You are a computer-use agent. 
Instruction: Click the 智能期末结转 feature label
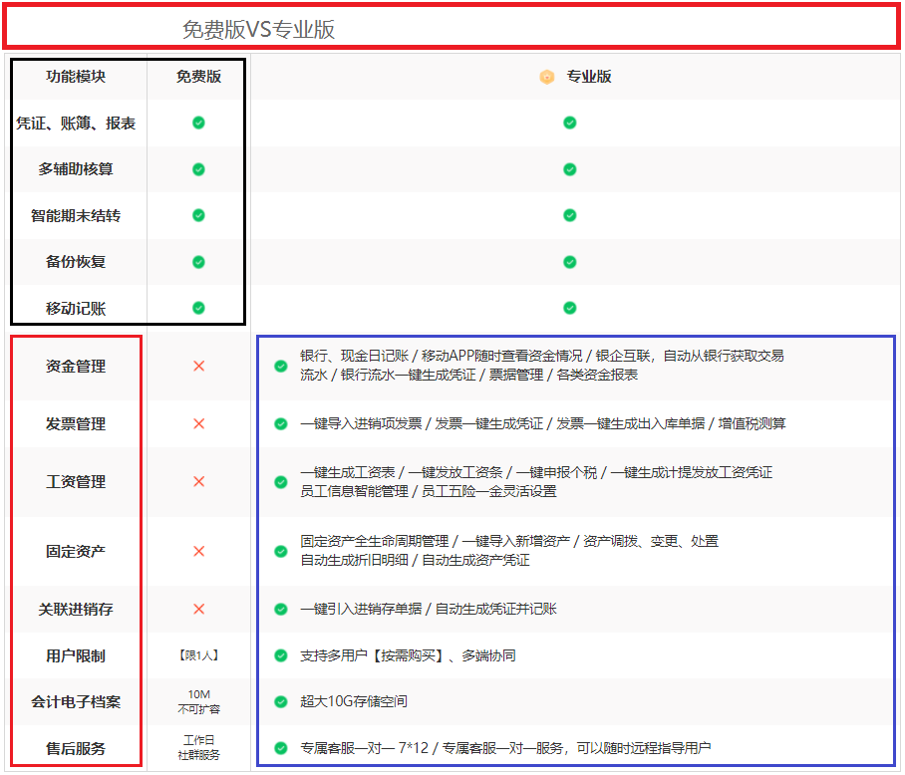[x=76, y=215]
